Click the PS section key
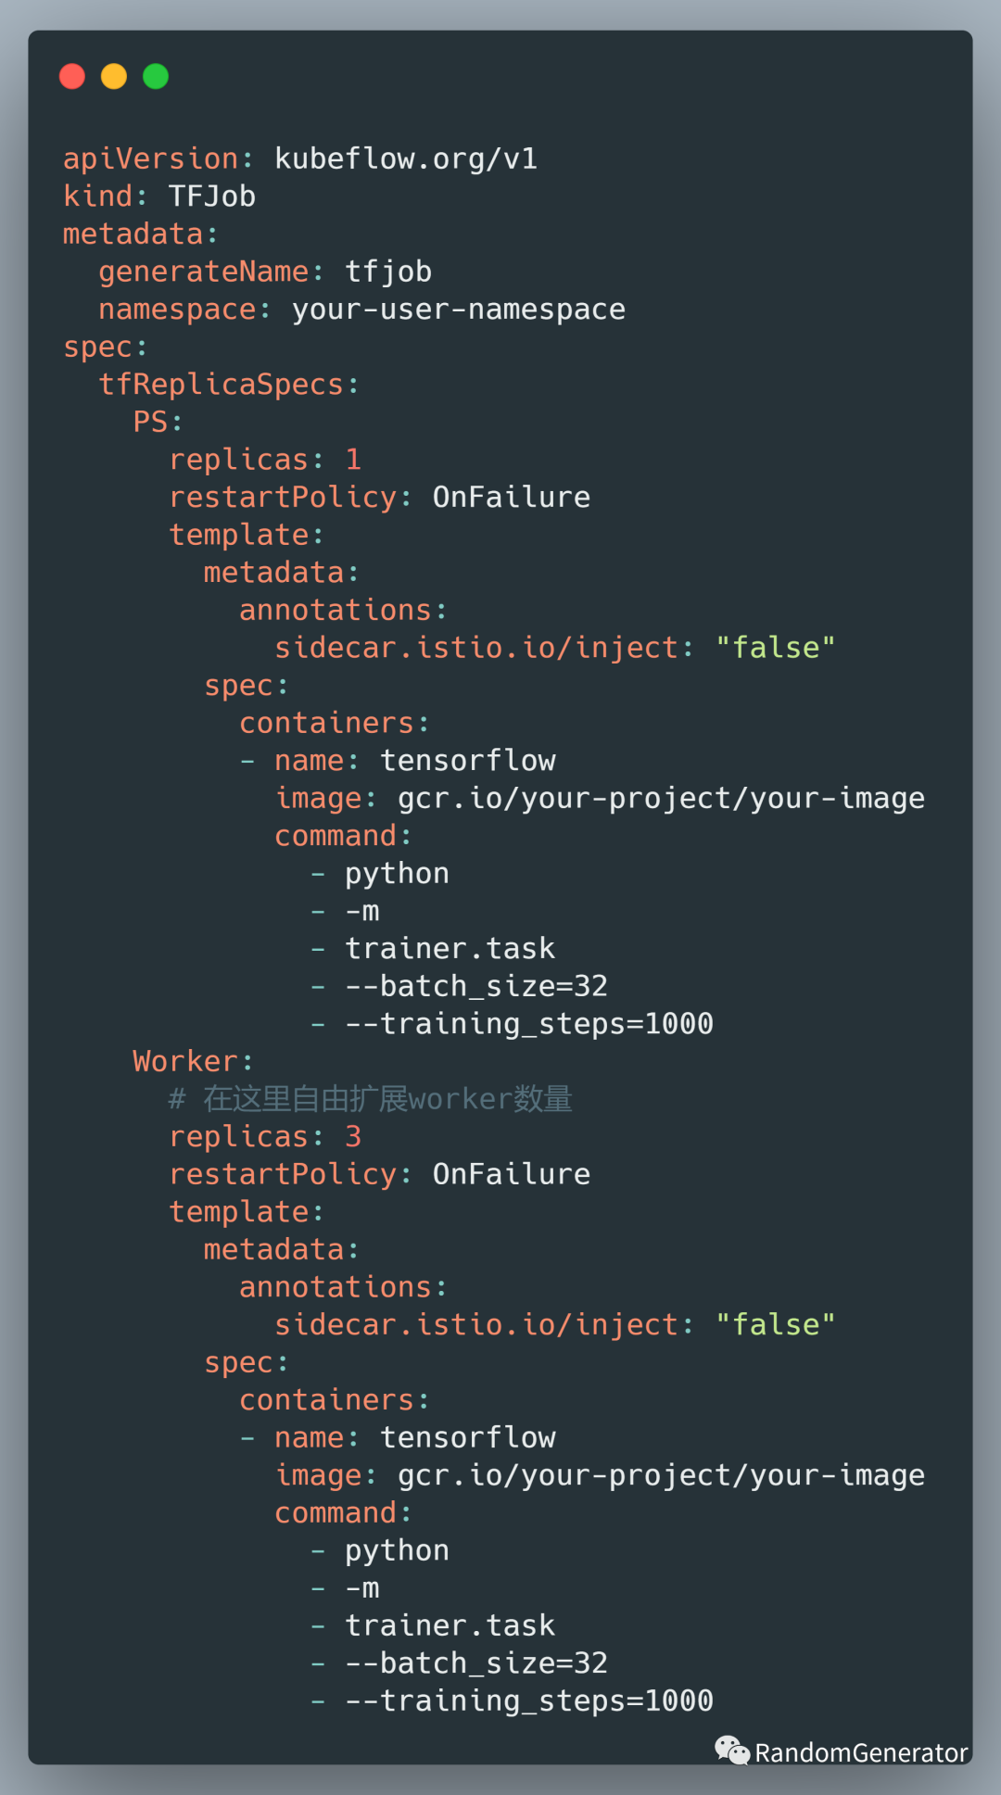1001x1795 pixels. 150,422
